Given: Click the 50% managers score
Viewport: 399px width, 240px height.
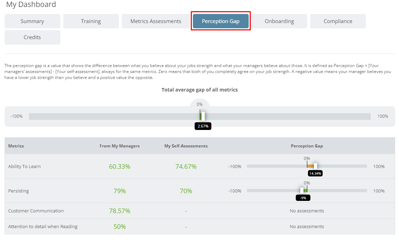Looking at the screenshot, I should coord(120,226).
